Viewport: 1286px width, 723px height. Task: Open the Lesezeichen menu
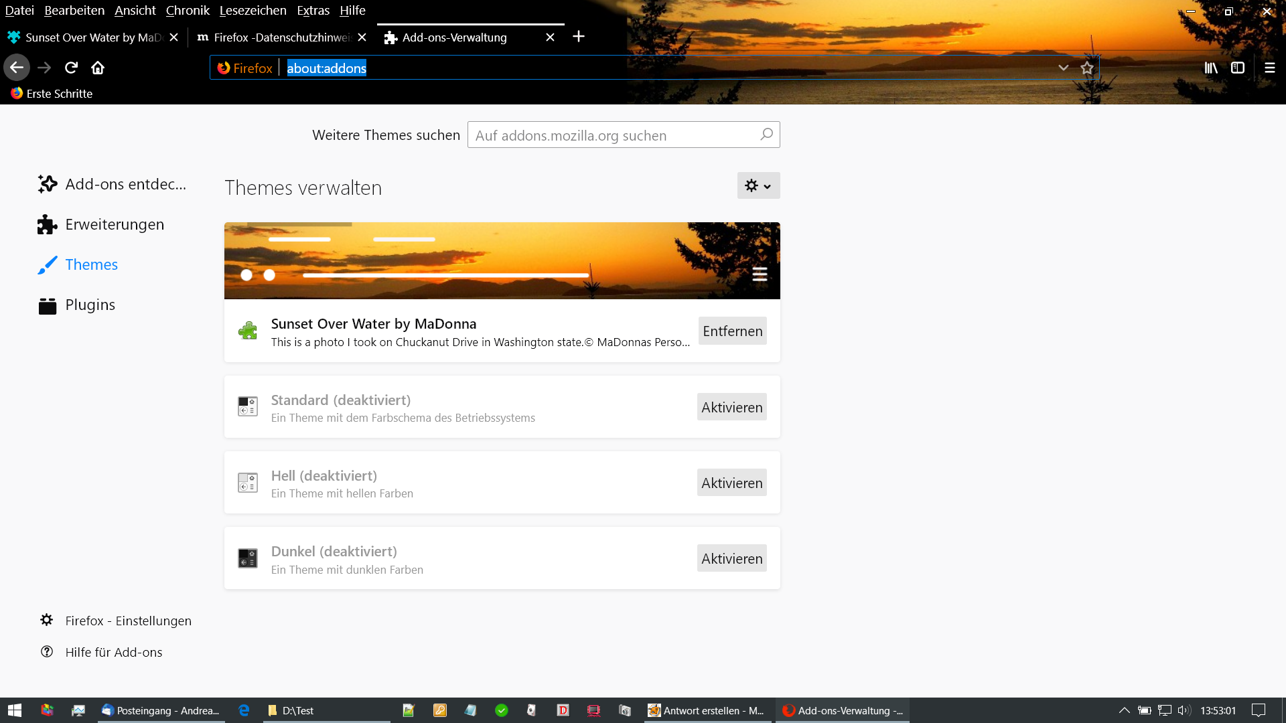253,10
